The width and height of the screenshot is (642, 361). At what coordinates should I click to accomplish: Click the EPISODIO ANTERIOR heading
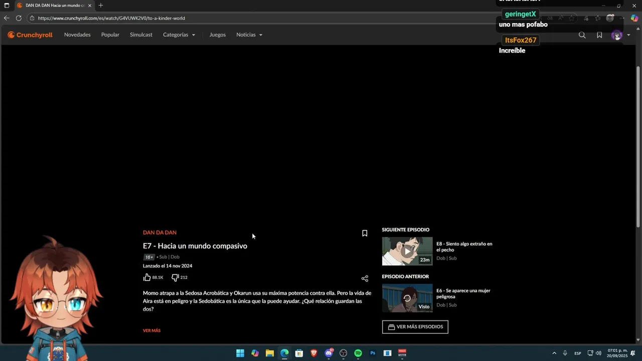point(405,276)
